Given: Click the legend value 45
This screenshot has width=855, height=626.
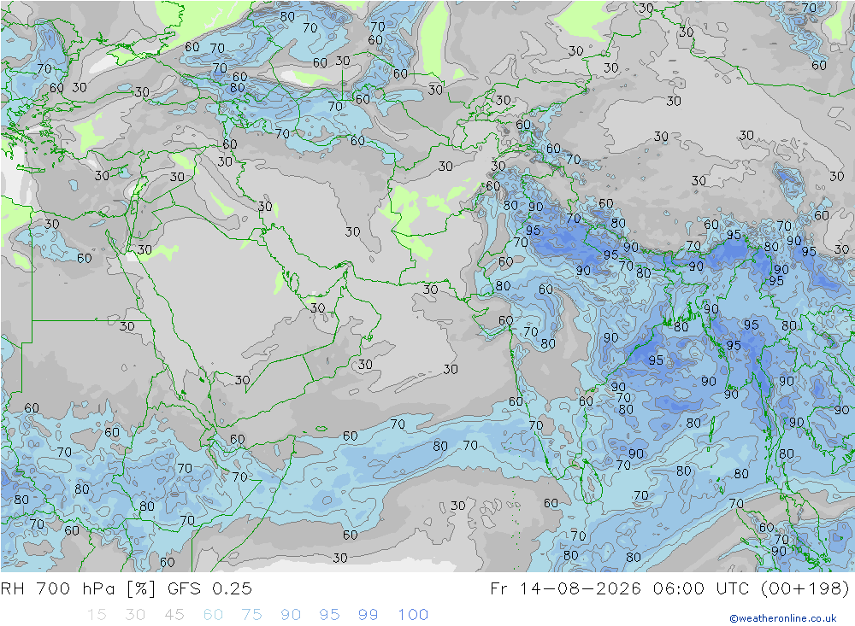Looking at the screenshot, I should (x=174, y=615).
